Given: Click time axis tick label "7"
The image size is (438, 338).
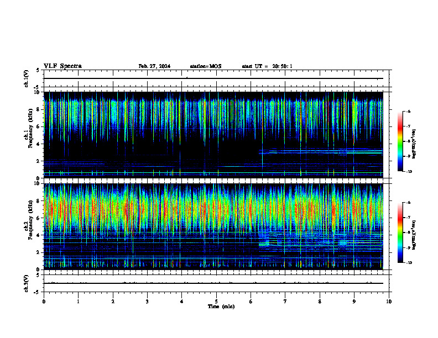Looking at the screenshot, I should [285, 302].
